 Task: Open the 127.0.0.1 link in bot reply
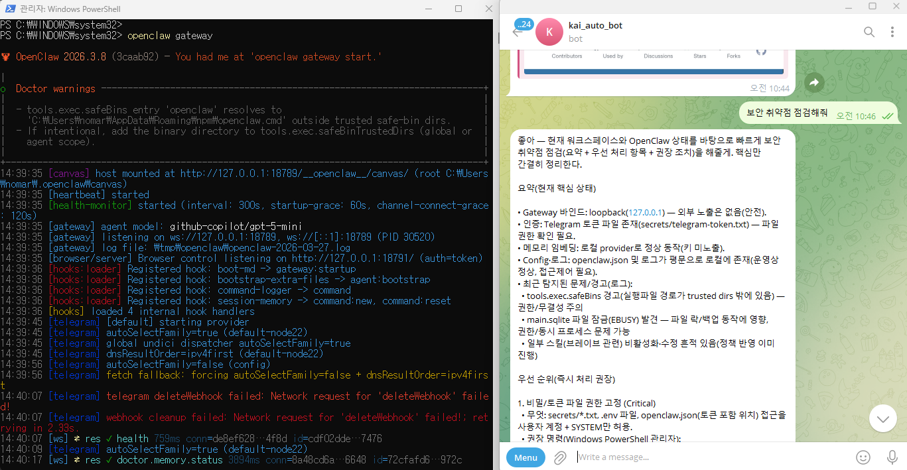646,212
